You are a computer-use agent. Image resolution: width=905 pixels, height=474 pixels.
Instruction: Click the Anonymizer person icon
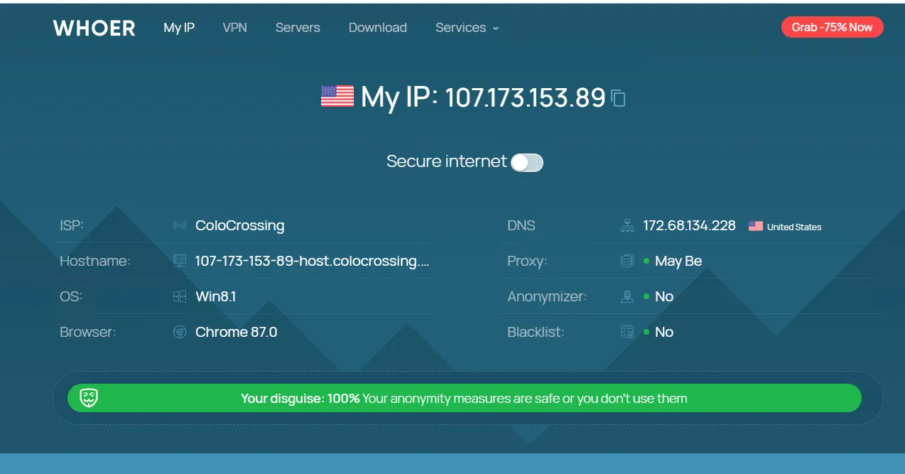coord(627,296)
